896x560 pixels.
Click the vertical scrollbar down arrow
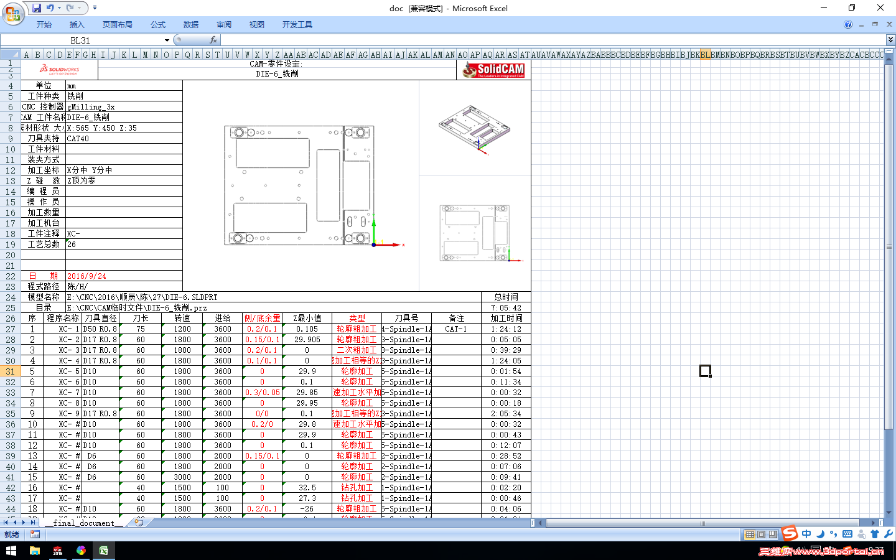coord(889,513)
